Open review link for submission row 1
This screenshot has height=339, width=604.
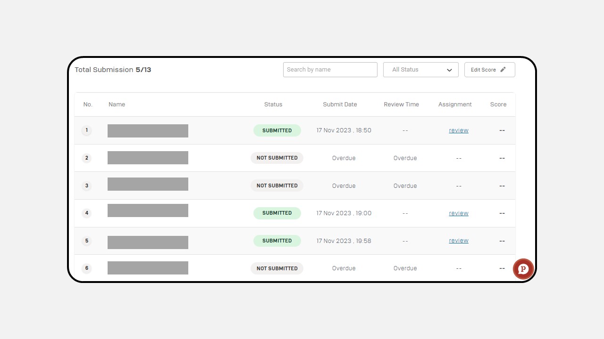(x=459, y=130)
